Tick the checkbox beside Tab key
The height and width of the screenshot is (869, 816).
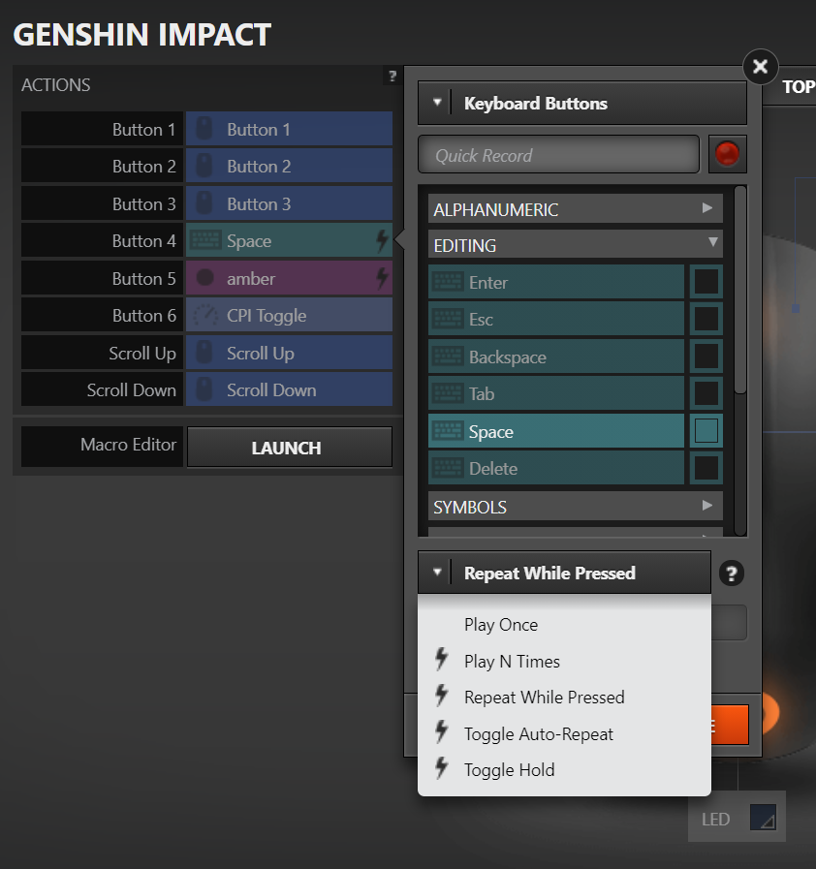point(706,393)
